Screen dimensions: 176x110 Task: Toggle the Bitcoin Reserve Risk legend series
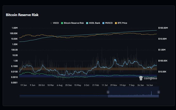[x=72, y=23]
